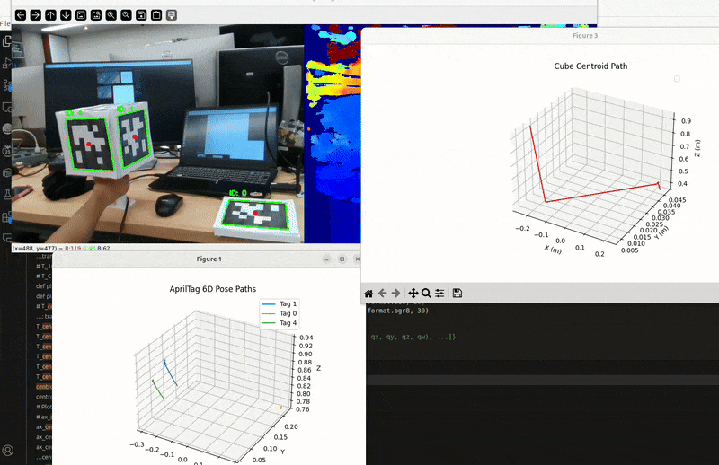This screenshot has height=465, width=719.
Task: Open Configure subplots in Figure 3 toolbar
Action: pos(439,293)
